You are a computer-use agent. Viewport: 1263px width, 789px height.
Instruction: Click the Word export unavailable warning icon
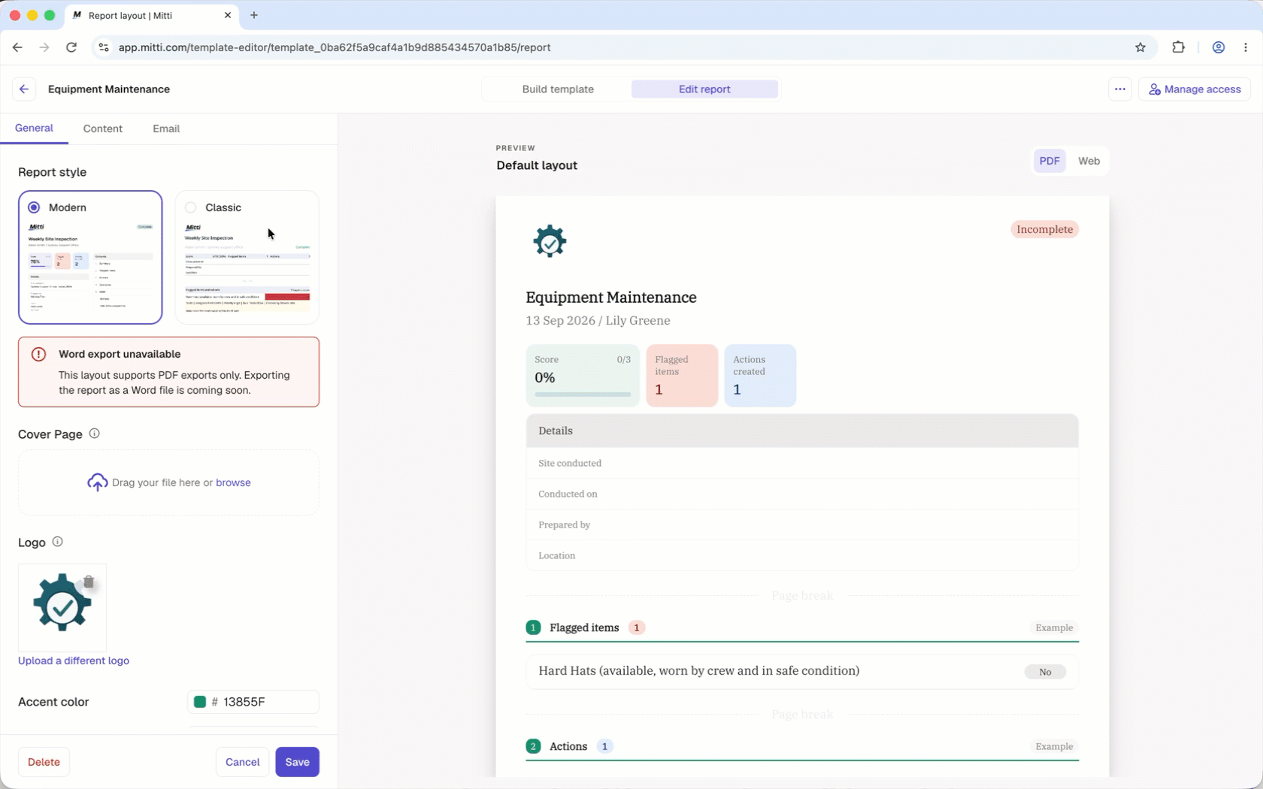(x=38, y=354)
